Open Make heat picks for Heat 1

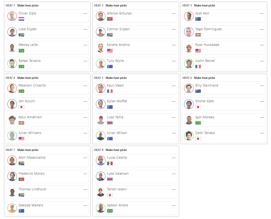pyautogui.click(x=28, y=6)
